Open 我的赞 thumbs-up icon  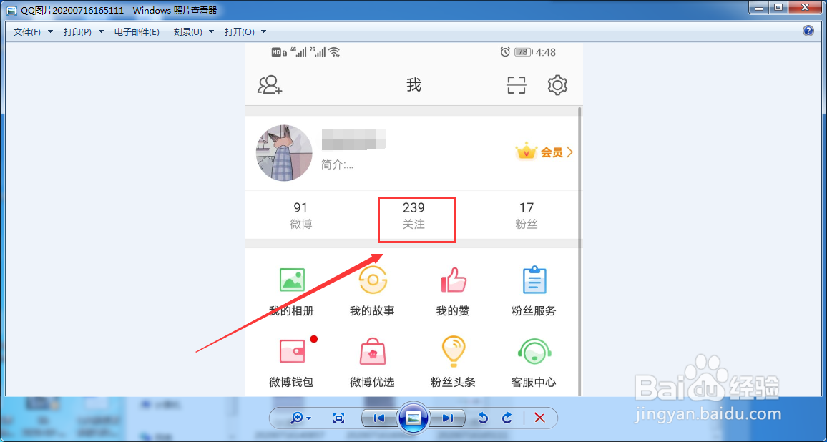point(454,280)
